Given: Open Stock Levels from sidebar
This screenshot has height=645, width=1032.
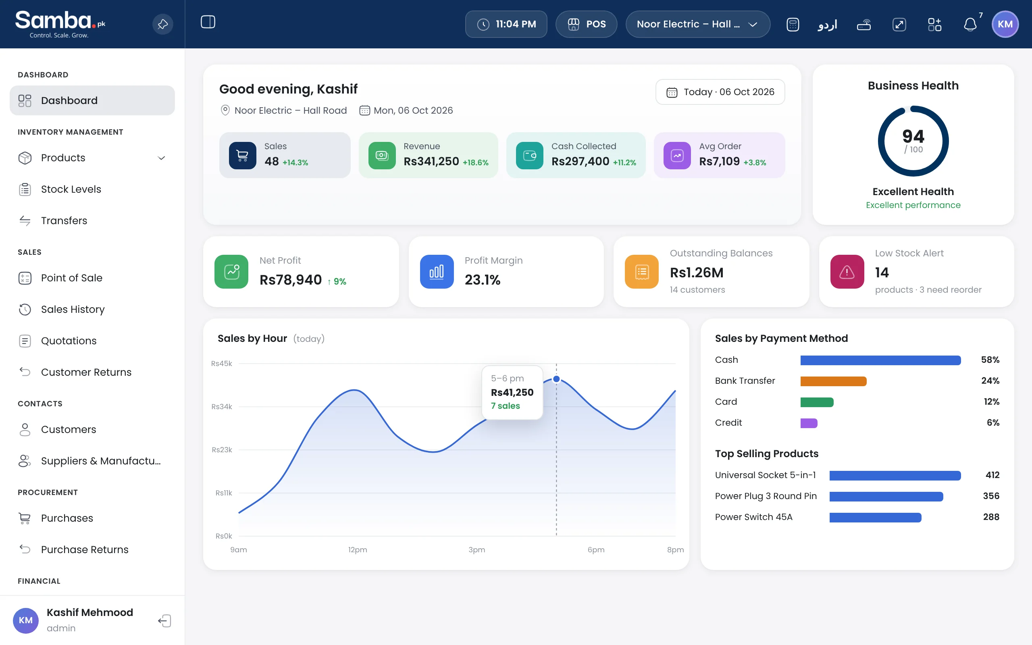Looking at the screenshot, I should 92,189.
